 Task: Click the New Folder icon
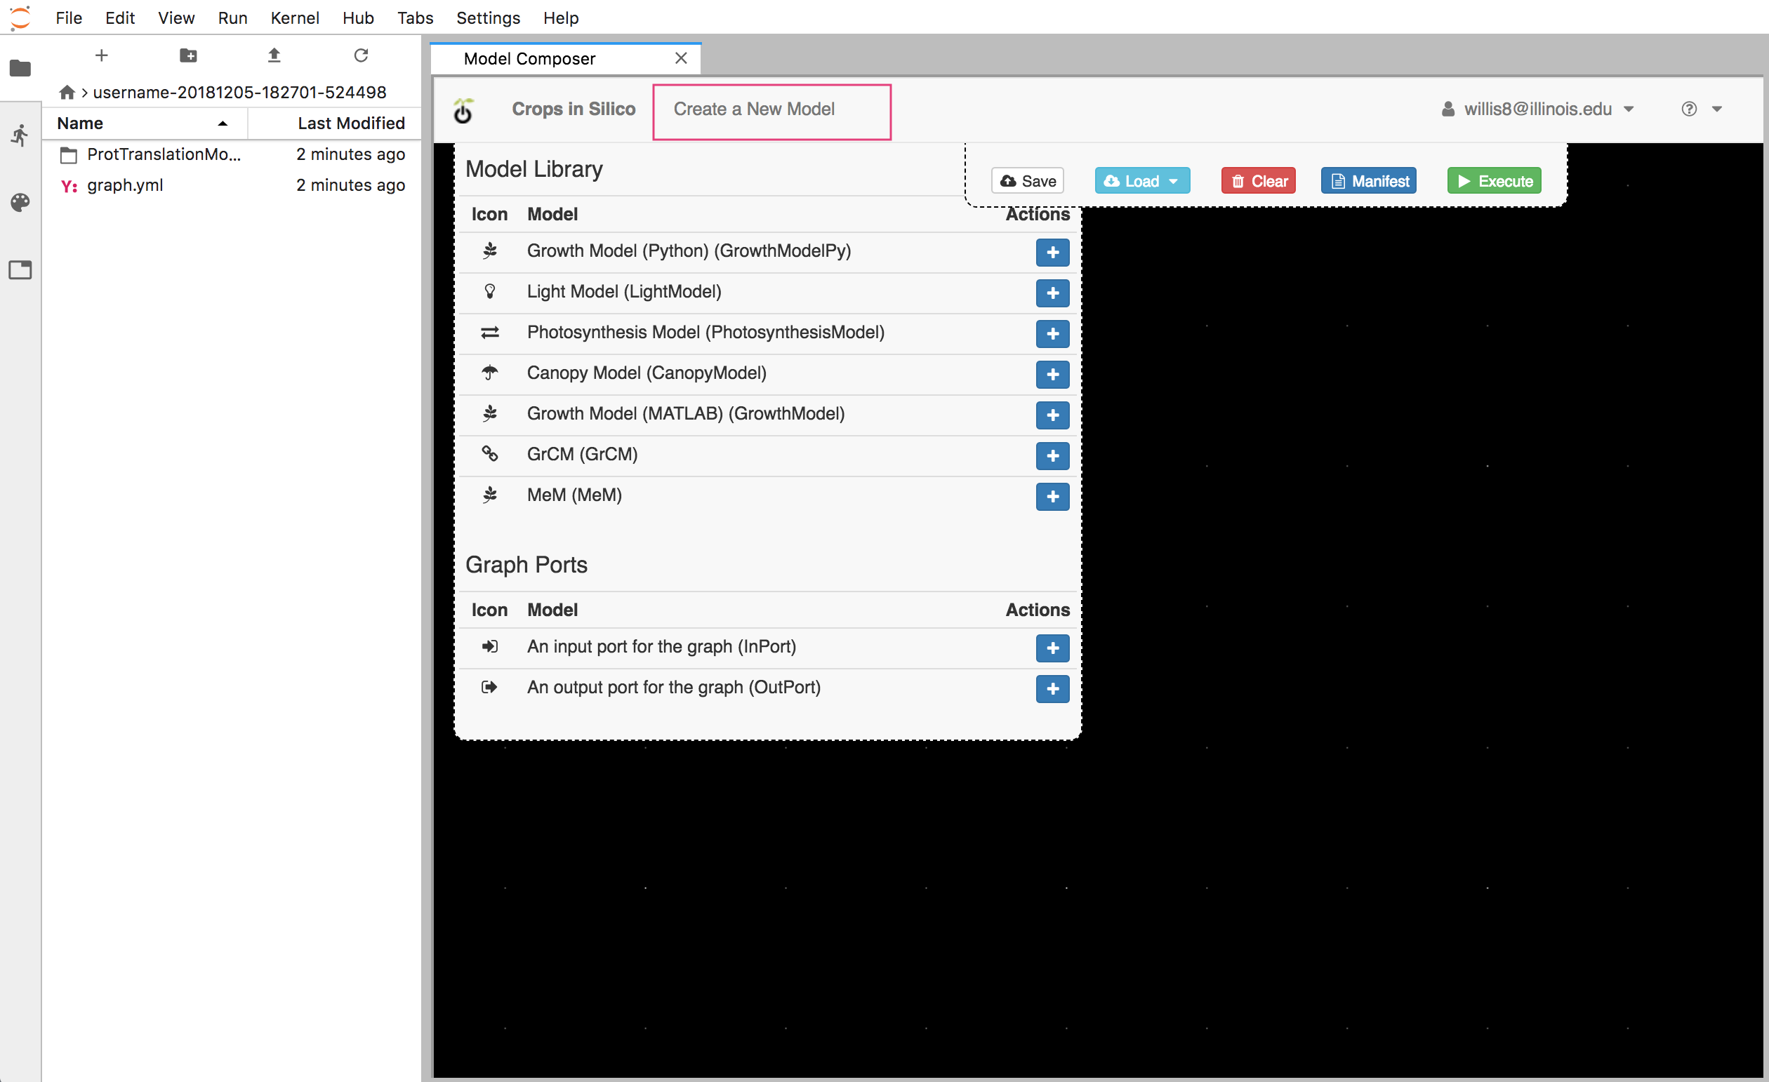(188, 55)
